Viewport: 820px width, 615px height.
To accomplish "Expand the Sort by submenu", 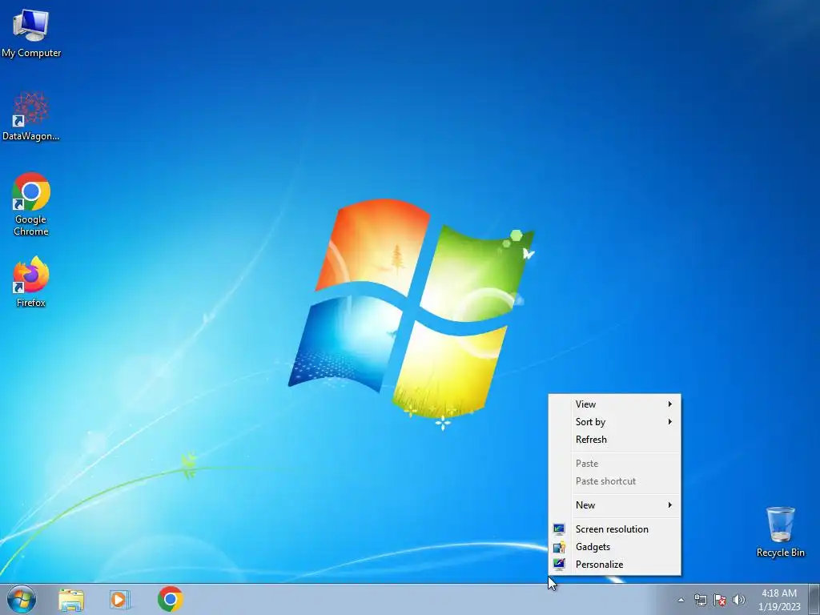I will 614,422.
